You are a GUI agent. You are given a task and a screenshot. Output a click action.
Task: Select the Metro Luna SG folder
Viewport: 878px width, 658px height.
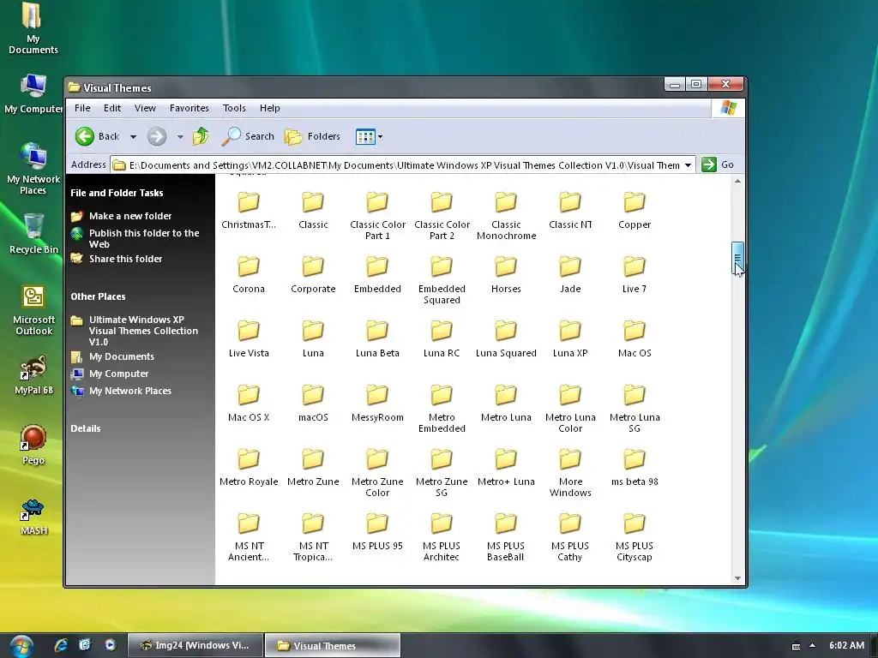tap(634, 409)
